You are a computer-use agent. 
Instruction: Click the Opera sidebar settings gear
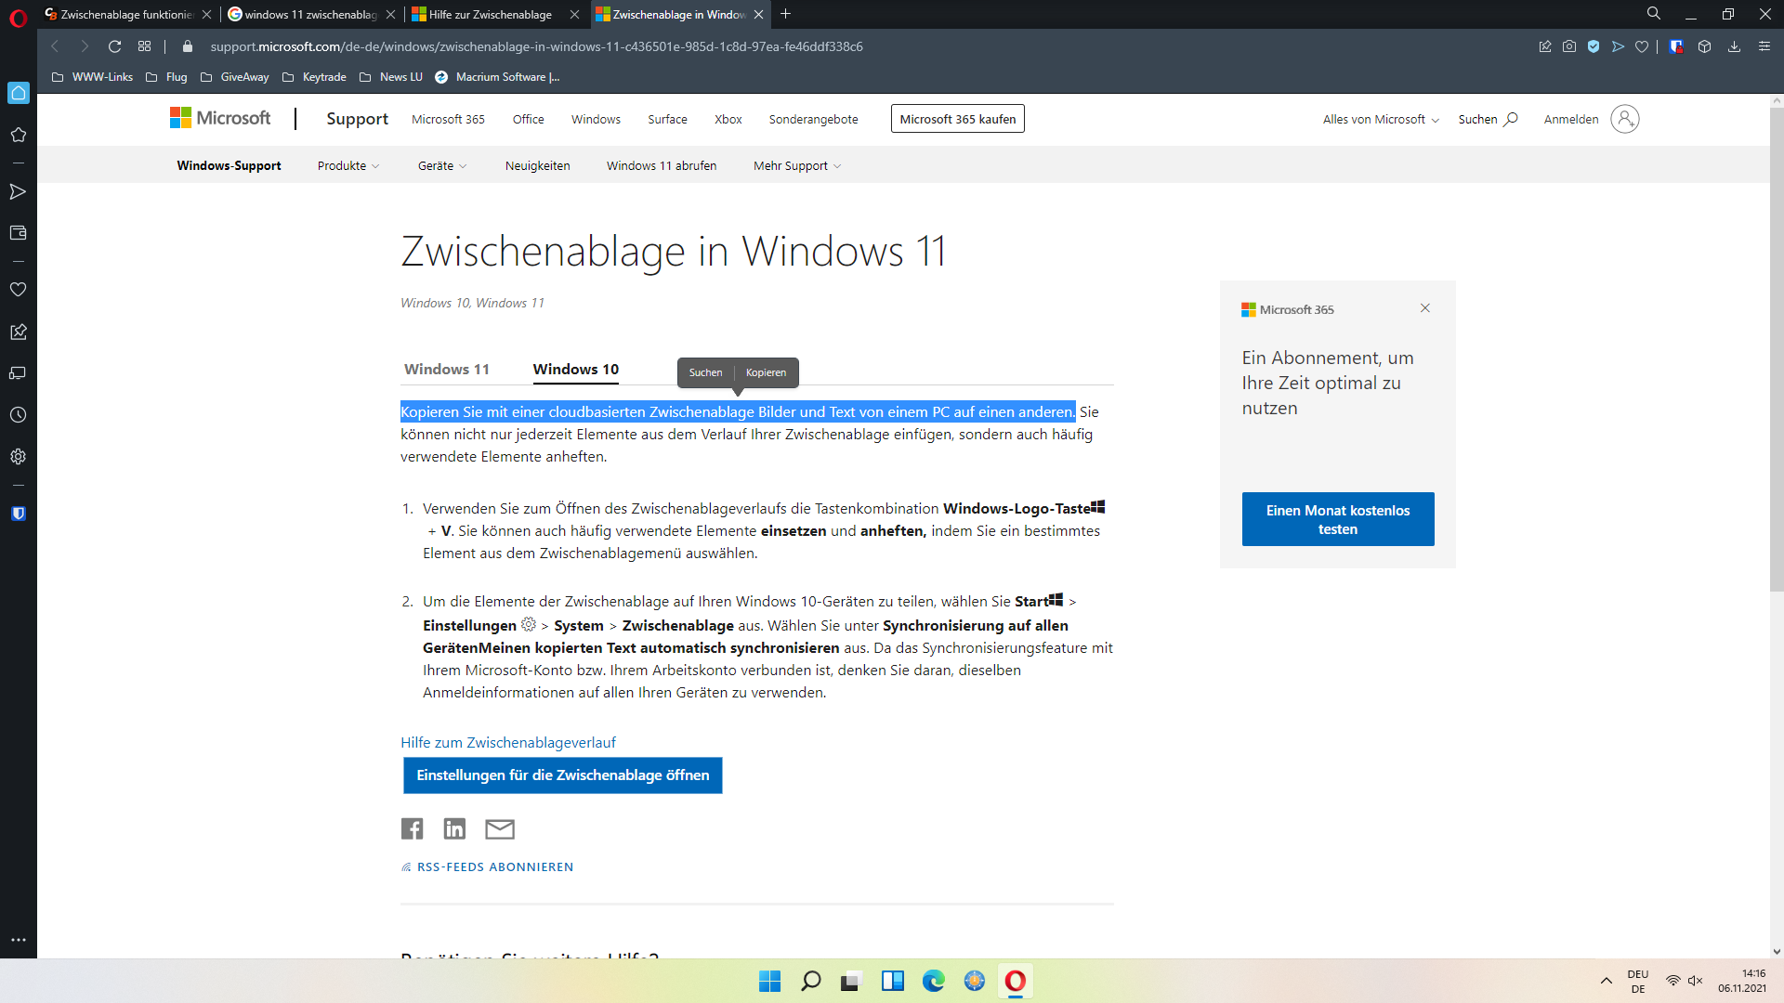pos(18,457)
